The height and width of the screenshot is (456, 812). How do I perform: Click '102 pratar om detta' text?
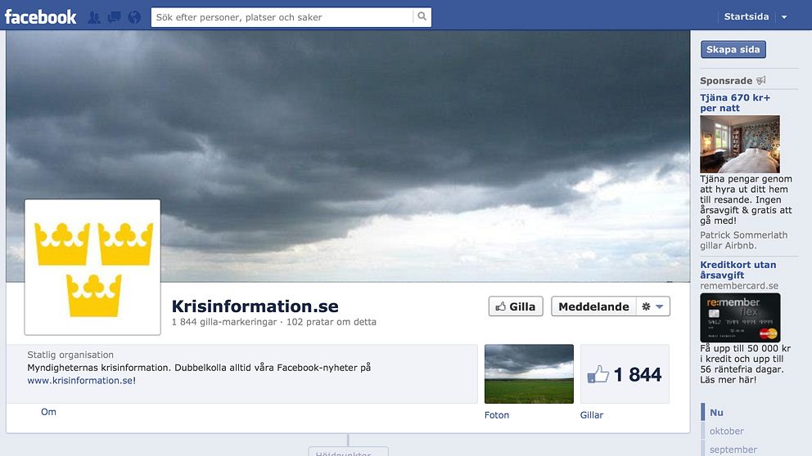pyautogui.click(x=332, y=322)
